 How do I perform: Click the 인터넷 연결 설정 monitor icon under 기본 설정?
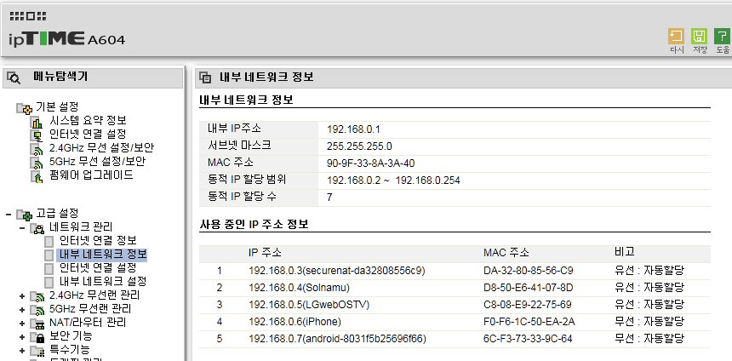pyautogui.click(x=37, y=136)
